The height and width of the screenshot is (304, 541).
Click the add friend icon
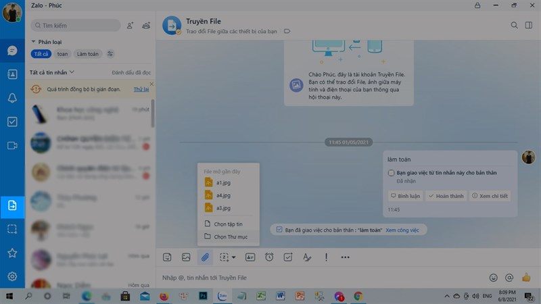[x=130, y=26]
